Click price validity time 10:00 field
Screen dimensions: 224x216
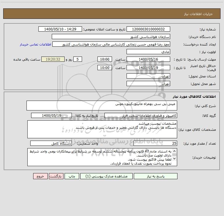click(104, 68)
